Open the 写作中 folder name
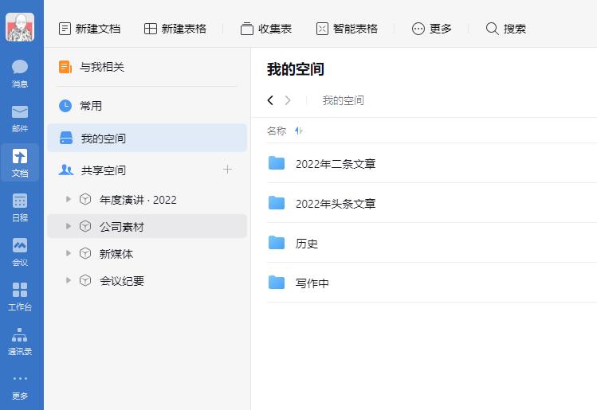 [312, 283]
